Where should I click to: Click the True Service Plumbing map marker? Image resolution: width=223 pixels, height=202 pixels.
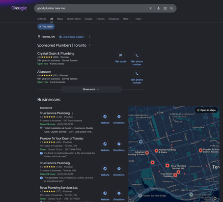[x=175, y=175]
